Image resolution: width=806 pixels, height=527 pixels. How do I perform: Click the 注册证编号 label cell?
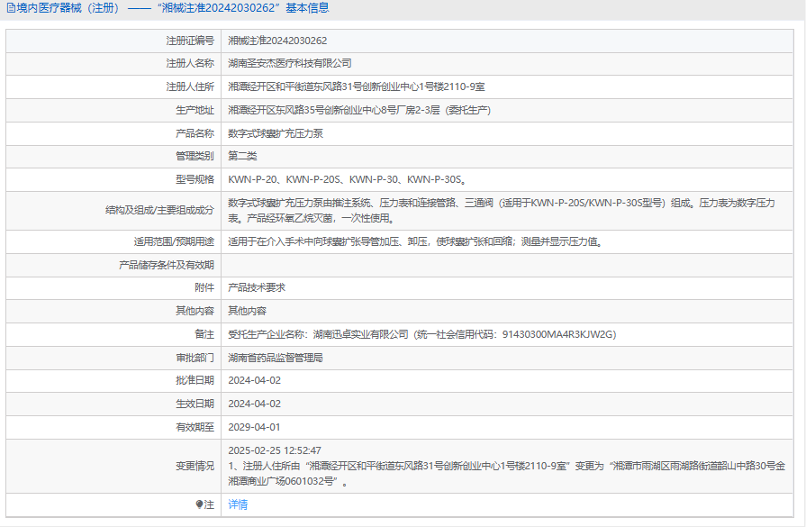tap(113, 41)
